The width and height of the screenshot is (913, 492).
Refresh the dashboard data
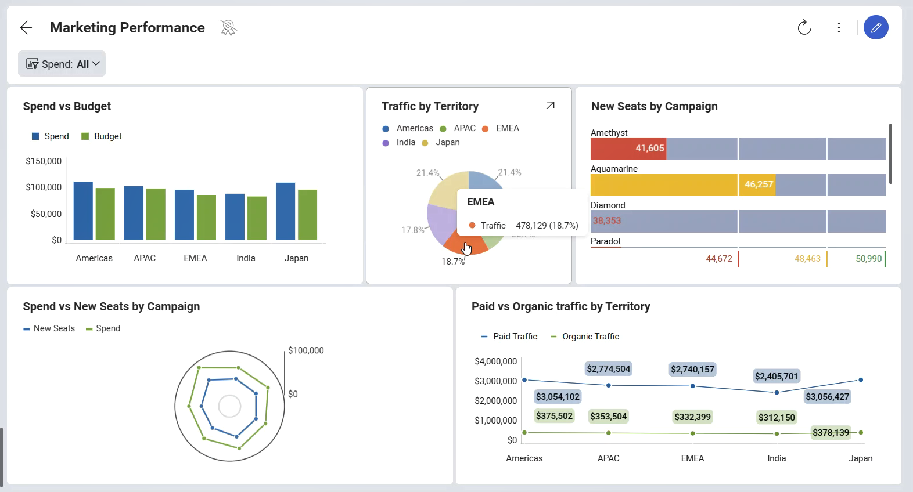click(x=804, y=28)
